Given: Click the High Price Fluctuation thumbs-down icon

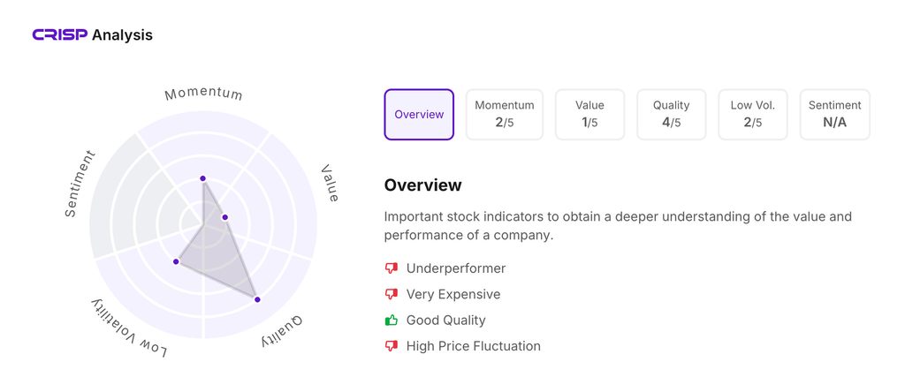Looking at the screenshot, I should [x=392, y=346].
